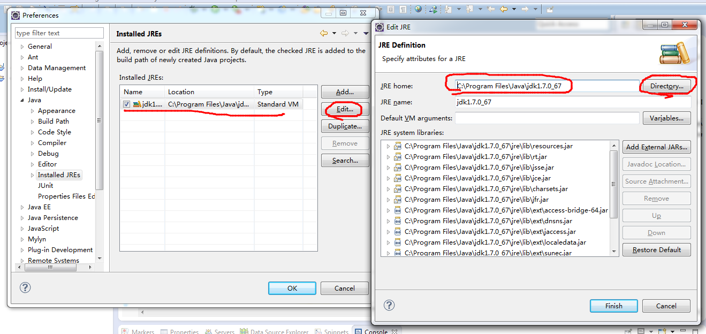
Task: Click the Search... button
Action: [345, 161]
